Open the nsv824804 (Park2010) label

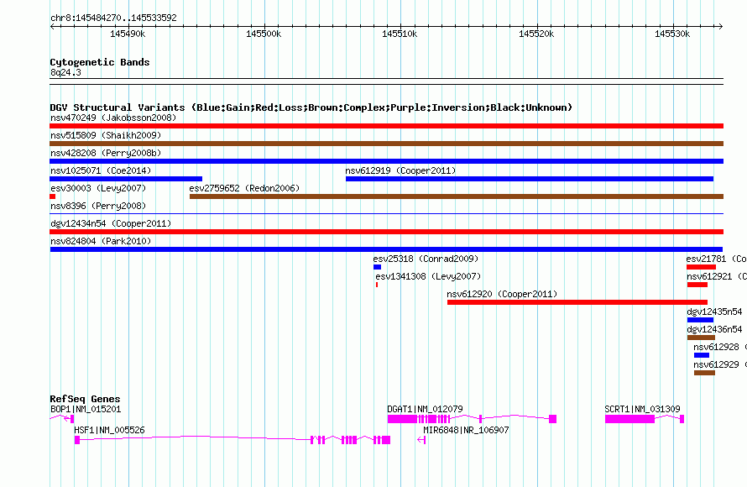[101, 241]
